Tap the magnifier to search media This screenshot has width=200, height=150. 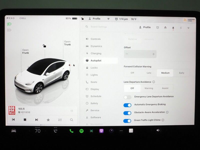click(71, 120)
